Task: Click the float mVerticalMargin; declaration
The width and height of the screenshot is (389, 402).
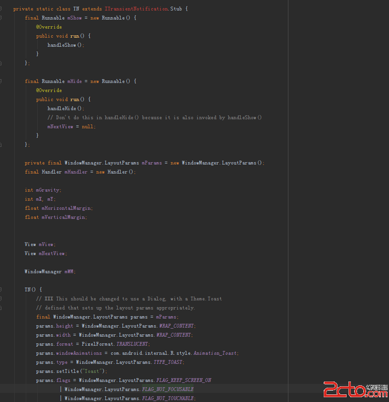Action: click(56, 217)
